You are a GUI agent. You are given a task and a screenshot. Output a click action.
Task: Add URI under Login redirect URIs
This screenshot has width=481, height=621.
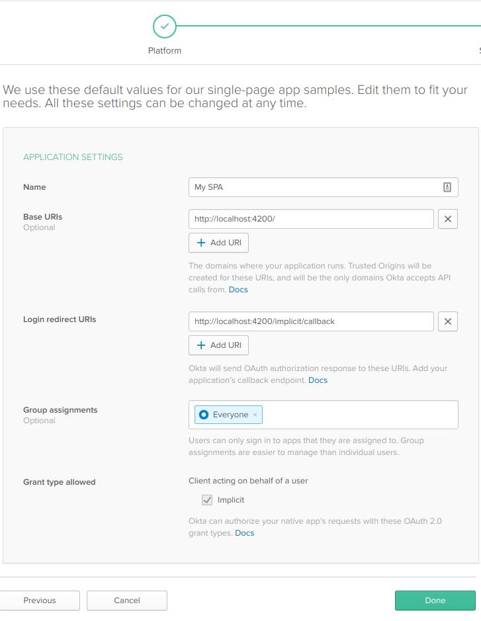point(218,345)
